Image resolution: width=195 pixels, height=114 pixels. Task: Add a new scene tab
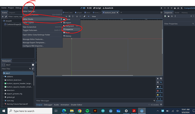pyautogui.click(x=121, y=12)
